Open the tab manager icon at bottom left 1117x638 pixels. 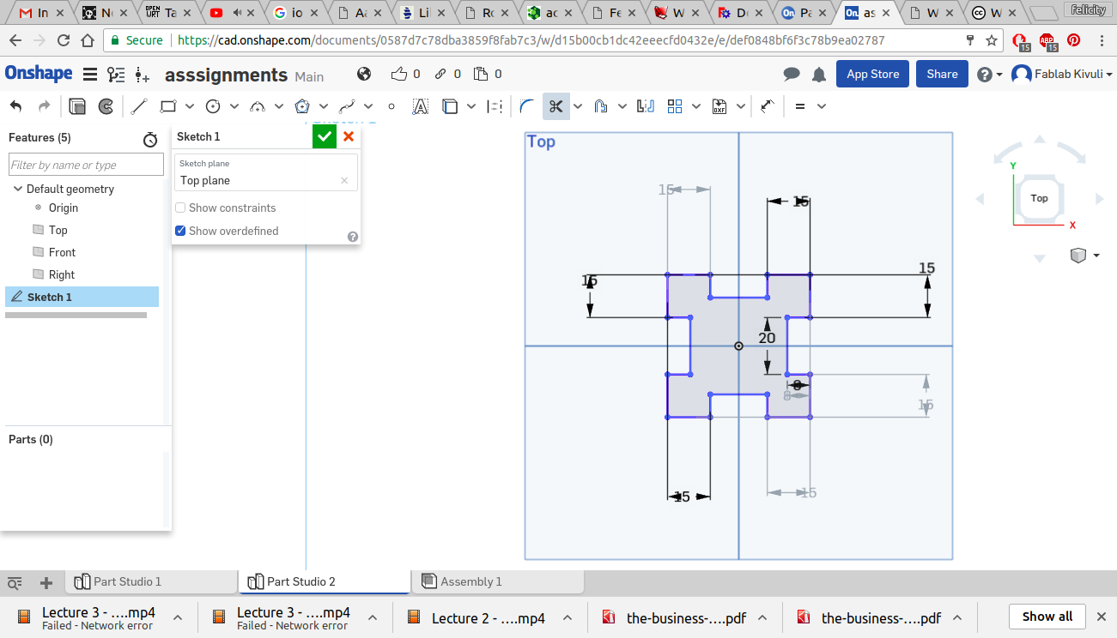tap(15, 583)
